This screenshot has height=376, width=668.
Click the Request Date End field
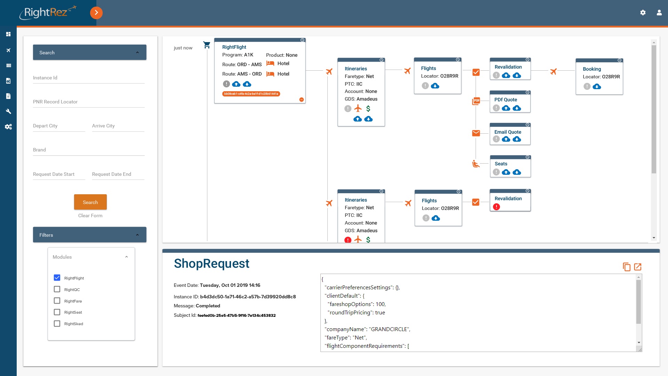pos(118,174)
